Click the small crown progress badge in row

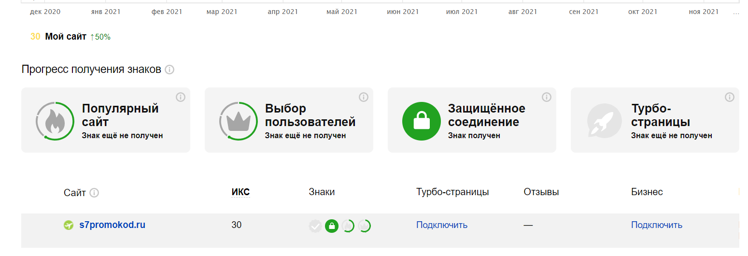365,226
